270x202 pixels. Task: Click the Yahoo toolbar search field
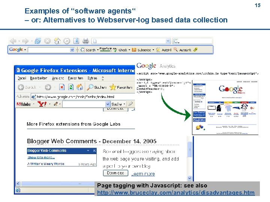tap(86, 104)
